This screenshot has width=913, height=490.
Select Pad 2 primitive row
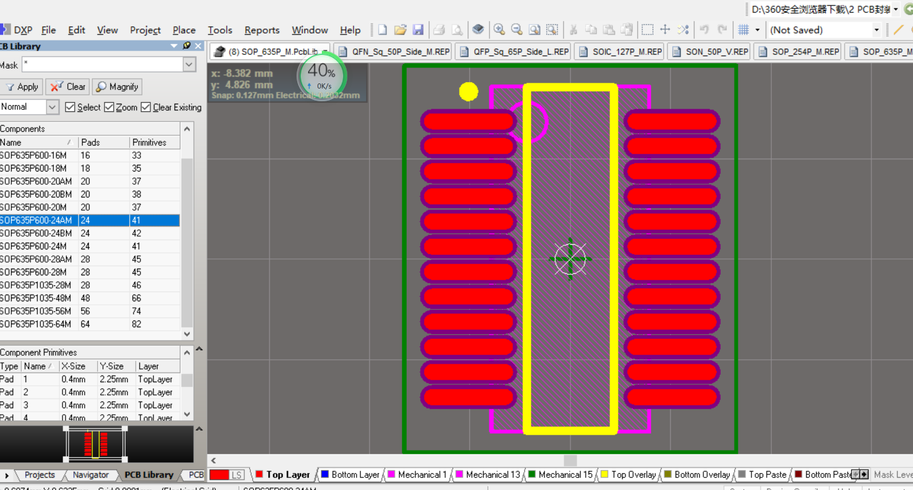(90, 392)
